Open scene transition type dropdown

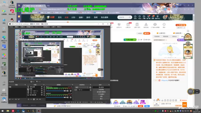[x=82, y=87]
